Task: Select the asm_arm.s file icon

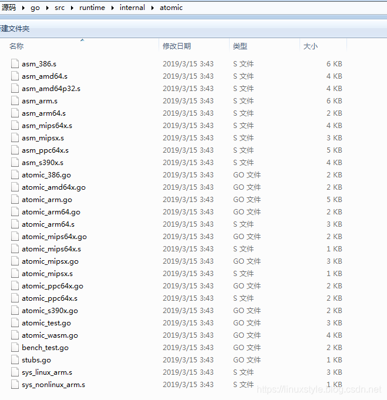Action: pyautogui.click(x=15, y=100)
